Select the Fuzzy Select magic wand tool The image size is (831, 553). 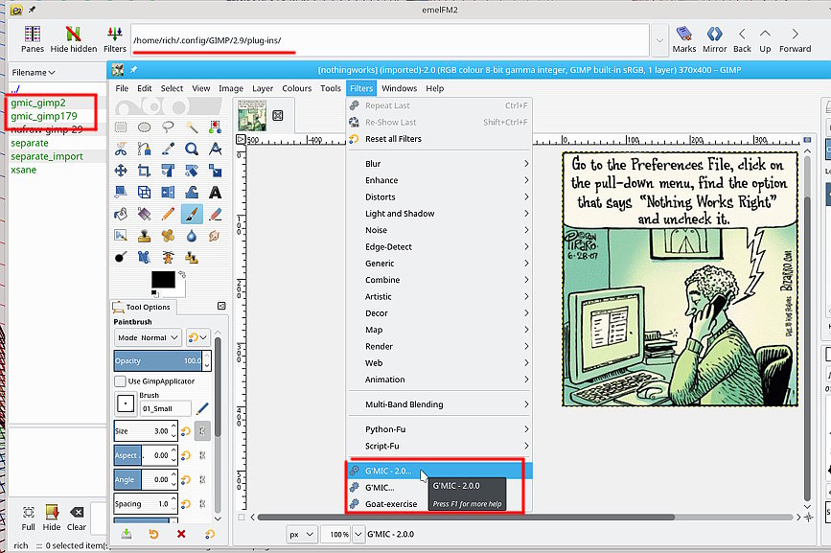(x=192, y=127)
